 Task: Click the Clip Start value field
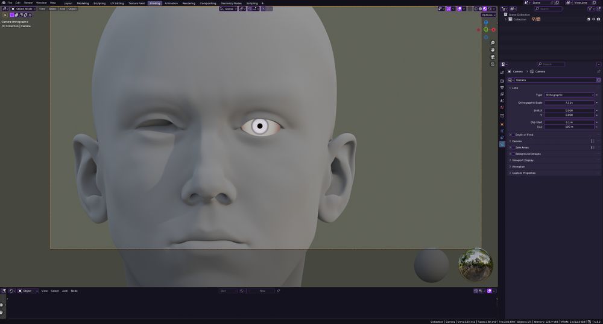570,122
